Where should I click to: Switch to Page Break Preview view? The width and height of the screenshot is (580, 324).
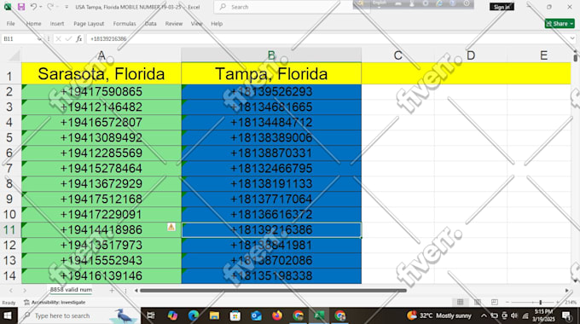click(x=494, y=302)
